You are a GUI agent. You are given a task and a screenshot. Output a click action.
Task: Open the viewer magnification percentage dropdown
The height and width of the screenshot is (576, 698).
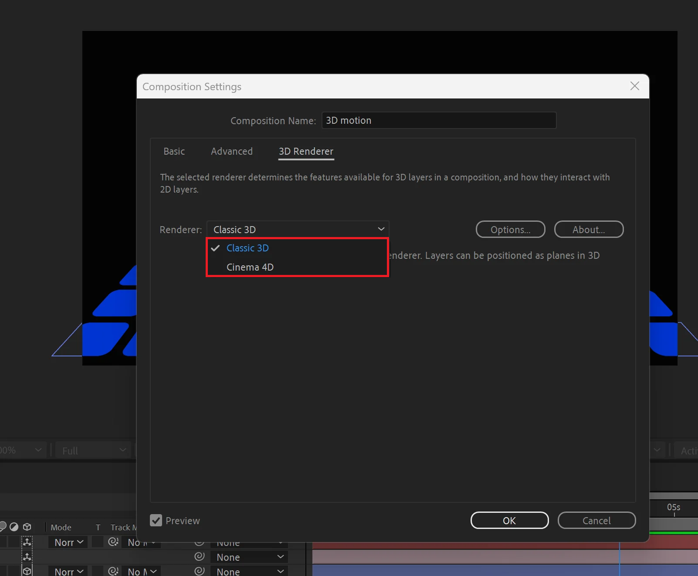(22, 450)
